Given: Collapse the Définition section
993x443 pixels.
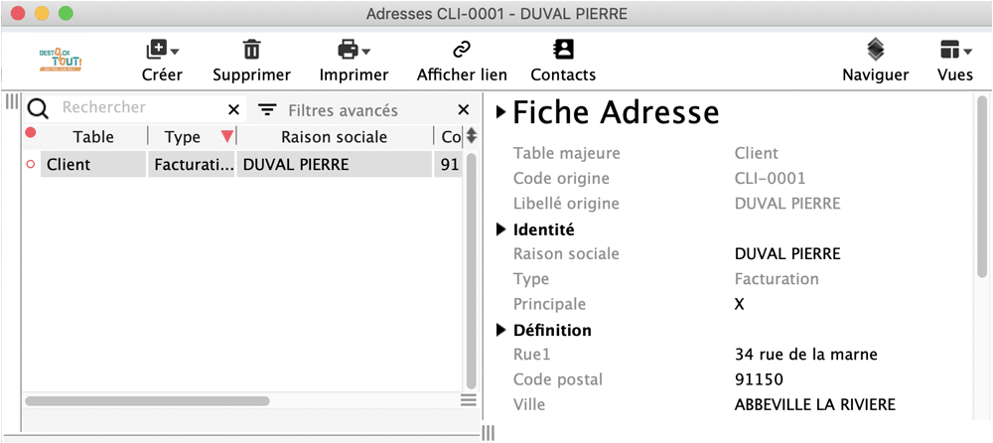Looking at the screenshot, I should point(500,330).
